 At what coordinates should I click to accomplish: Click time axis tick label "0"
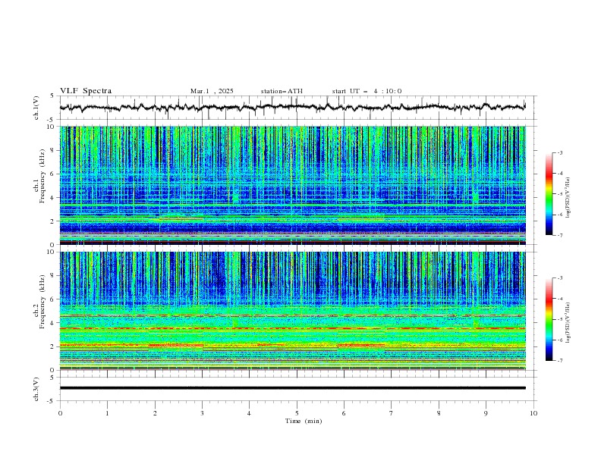[x=60, y=413]
